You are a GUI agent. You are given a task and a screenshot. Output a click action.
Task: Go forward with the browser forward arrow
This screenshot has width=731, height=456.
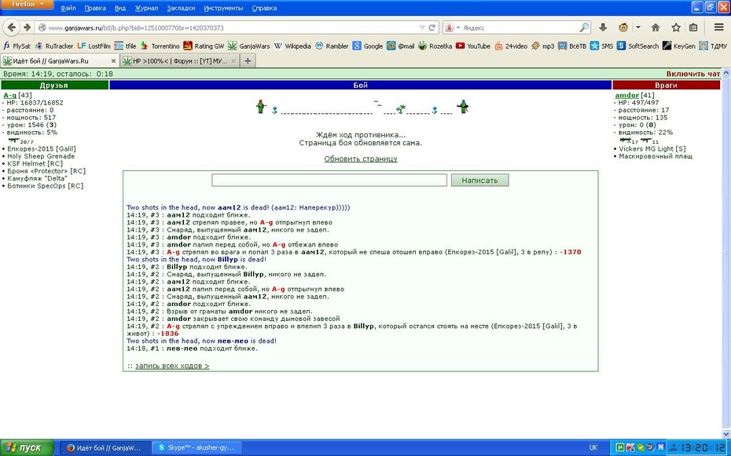27,27
